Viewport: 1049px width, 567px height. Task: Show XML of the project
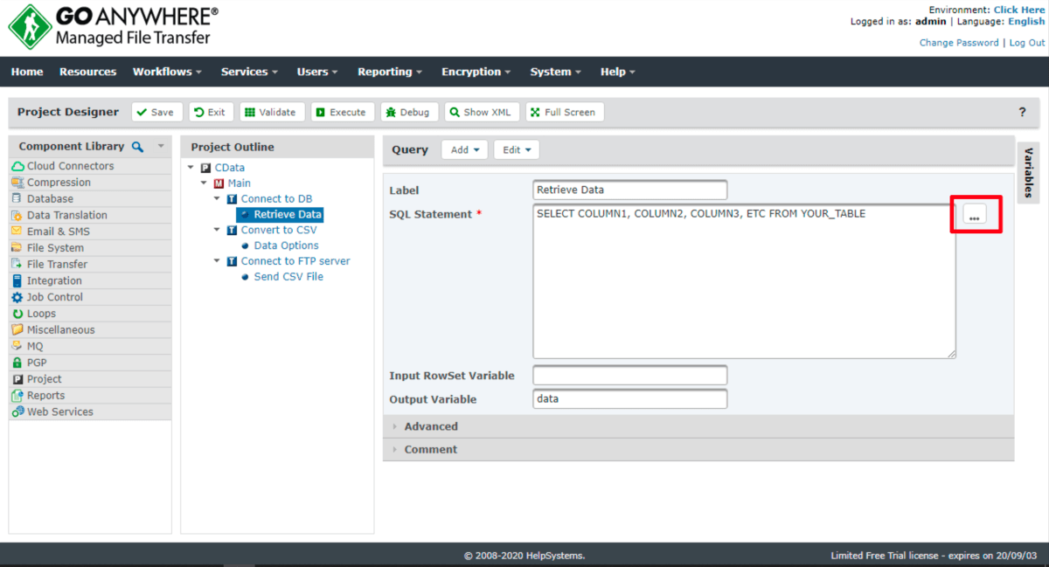click(482, 112)
